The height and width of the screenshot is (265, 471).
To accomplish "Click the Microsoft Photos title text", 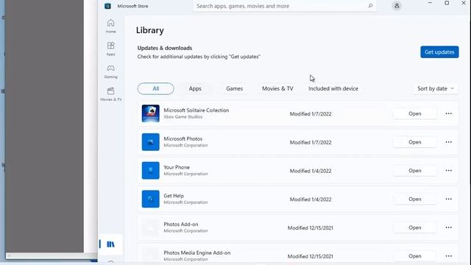I will coord(183,139).
